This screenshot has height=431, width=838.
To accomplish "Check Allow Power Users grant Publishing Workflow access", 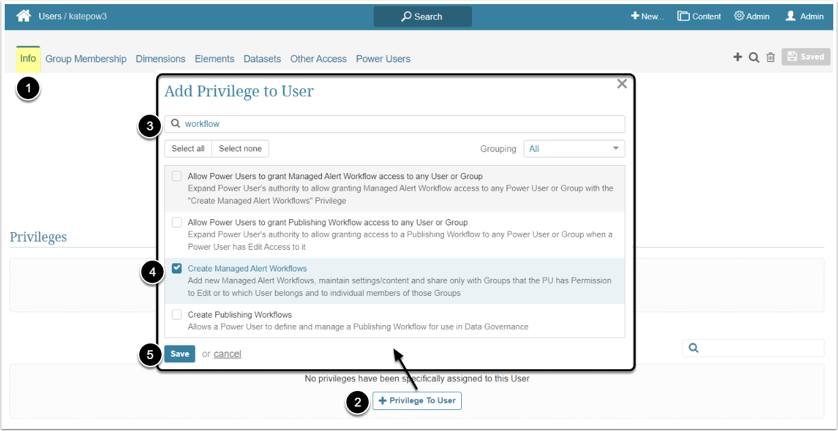I will click(177, 222).
